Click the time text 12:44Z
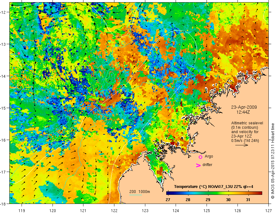 click(243, 112)
